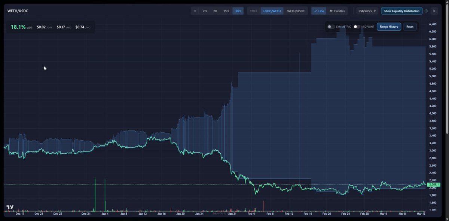Click the Jan 31 date axis label
The height and width of the screenshot is (221, 449).
(232, 214)
